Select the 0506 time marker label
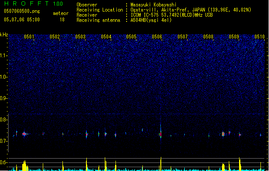 [x=157, y=37]
